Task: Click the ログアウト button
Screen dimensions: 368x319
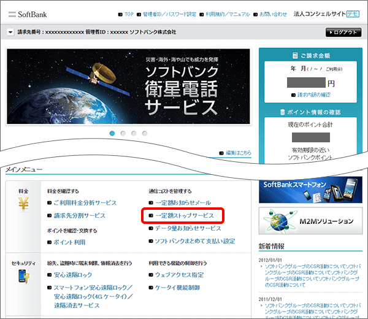Action: click(343, 33)
